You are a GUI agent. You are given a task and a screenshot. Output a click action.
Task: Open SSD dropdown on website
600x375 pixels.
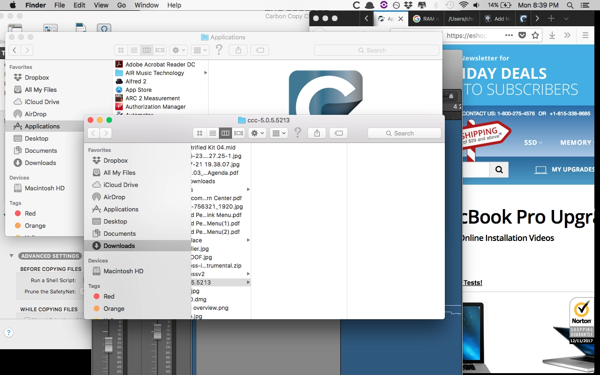pyautogui.click(x=533, y=142)
